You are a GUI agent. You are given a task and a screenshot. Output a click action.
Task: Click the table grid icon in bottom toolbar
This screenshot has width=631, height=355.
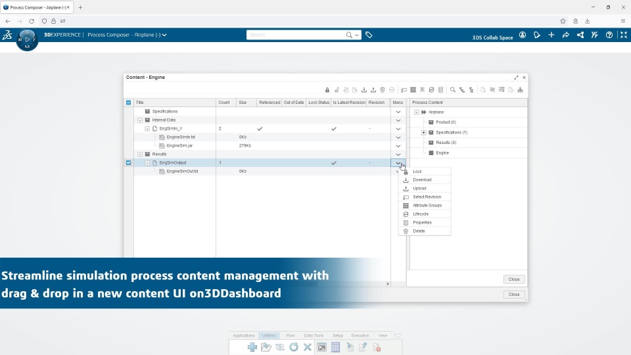coord(336,347)
